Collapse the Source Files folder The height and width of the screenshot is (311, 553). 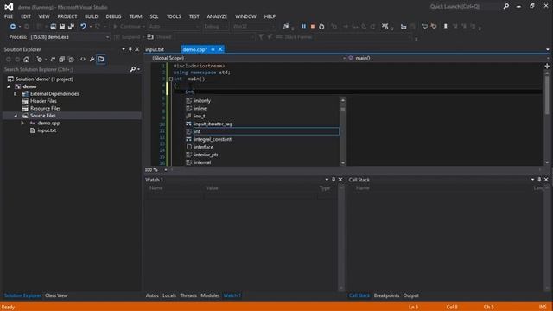(16, 116)
